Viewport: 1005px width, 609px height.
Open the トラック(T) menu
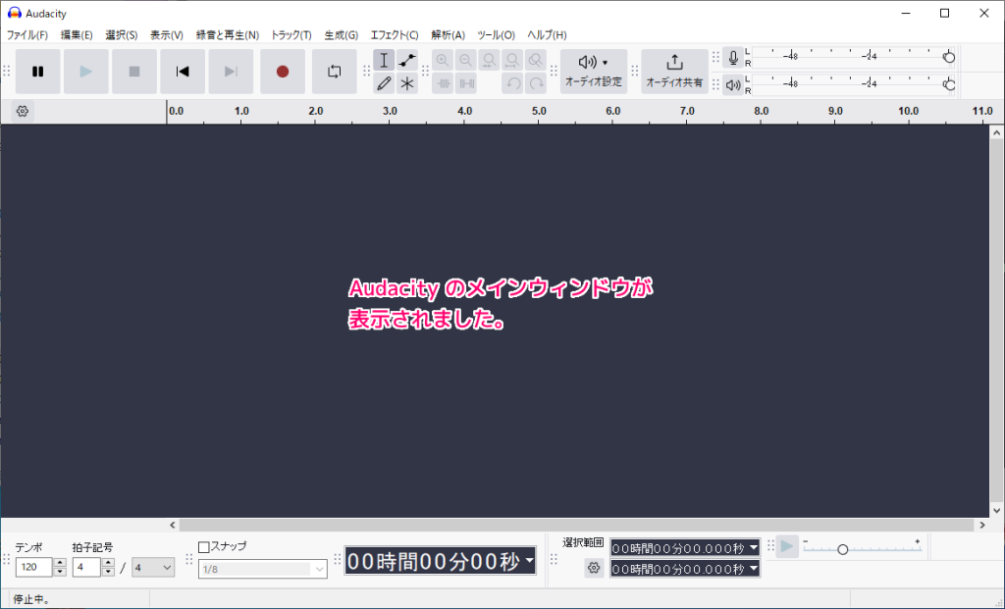pyautogui.click(x=291, y=35)
